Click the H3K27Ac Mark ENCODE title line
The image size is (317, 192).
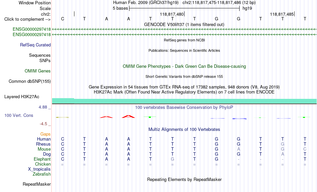[184, 92]
